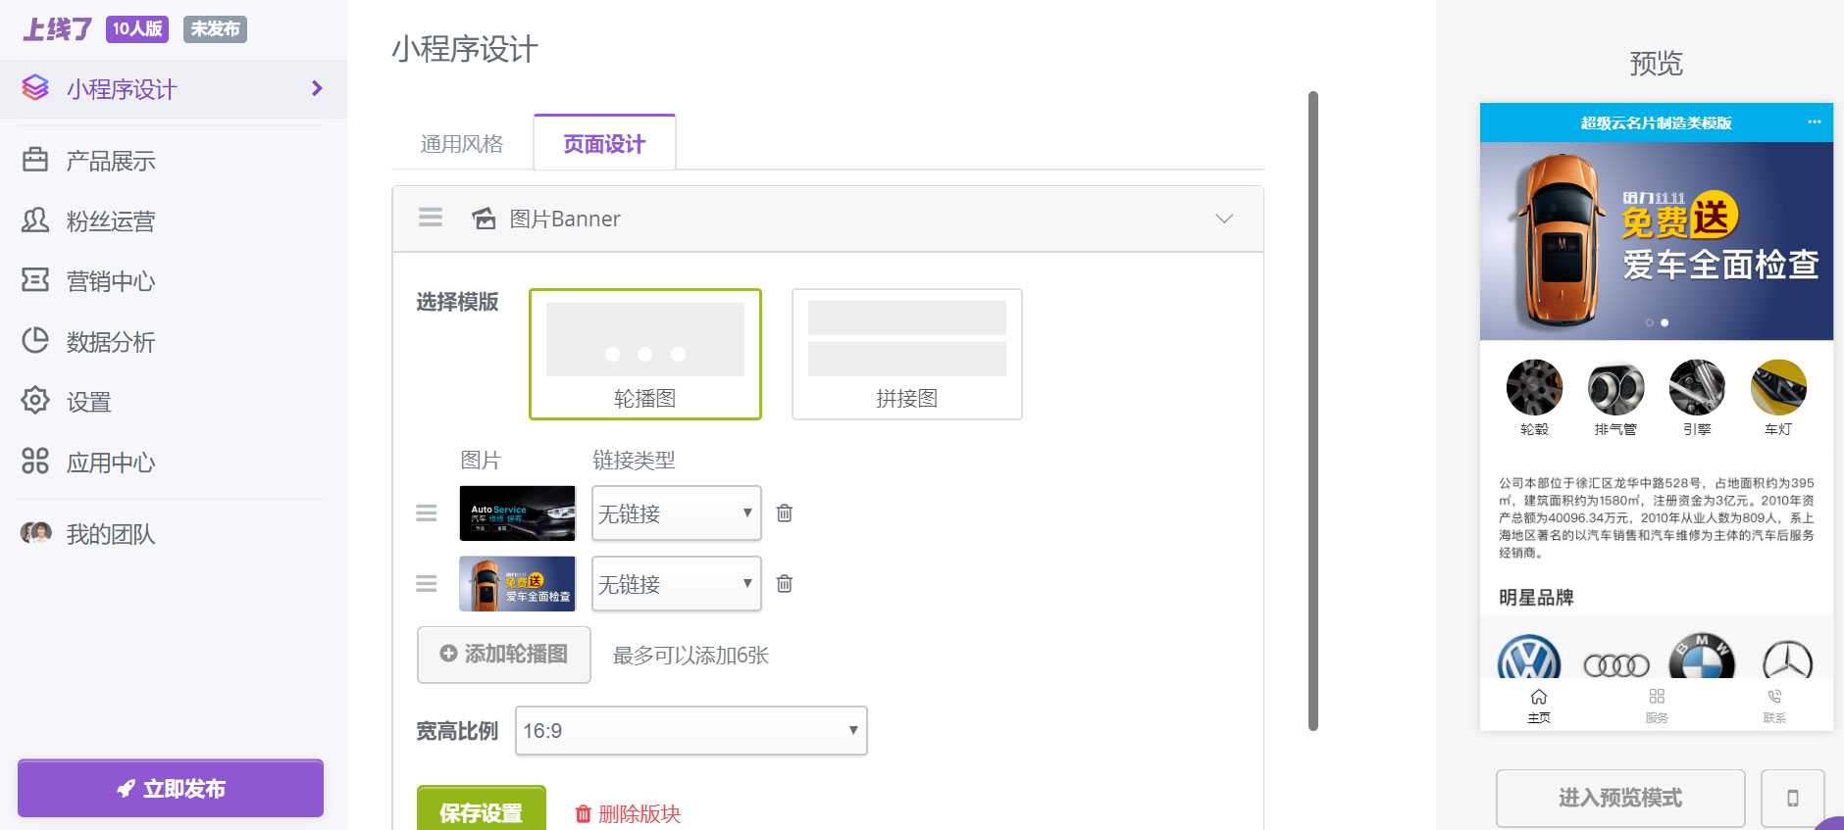This screenshot has width=1844, height=830.
Task: Expand the 小程序设计 chevron arrow
Action: 316,88
